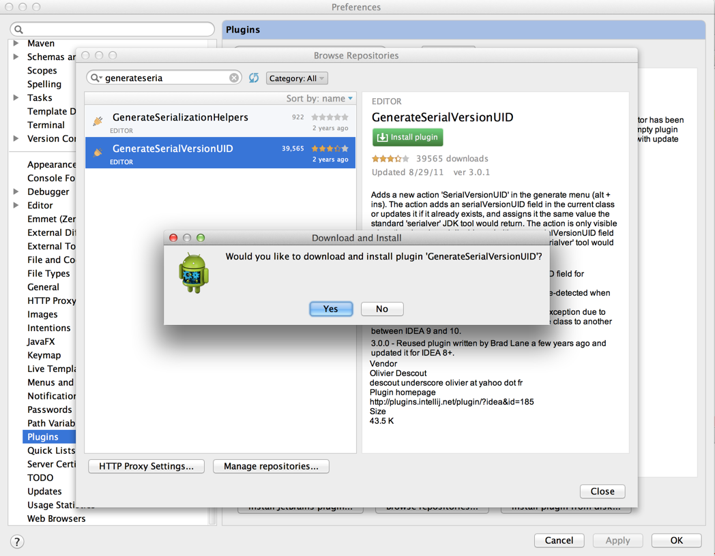Select General in the settings list
The height and width of the screenshot is (556, 715).
coord(43,287)
